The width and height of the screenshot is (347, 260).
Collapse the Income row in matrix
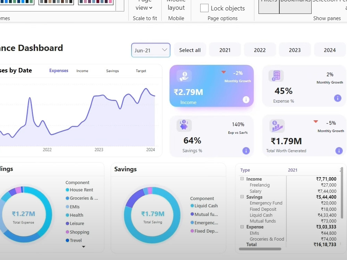(242, 179)
